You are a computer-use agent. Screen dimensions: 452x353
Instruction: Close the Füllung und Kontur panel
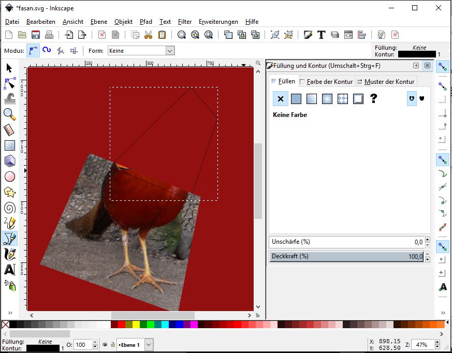[427, 66]
